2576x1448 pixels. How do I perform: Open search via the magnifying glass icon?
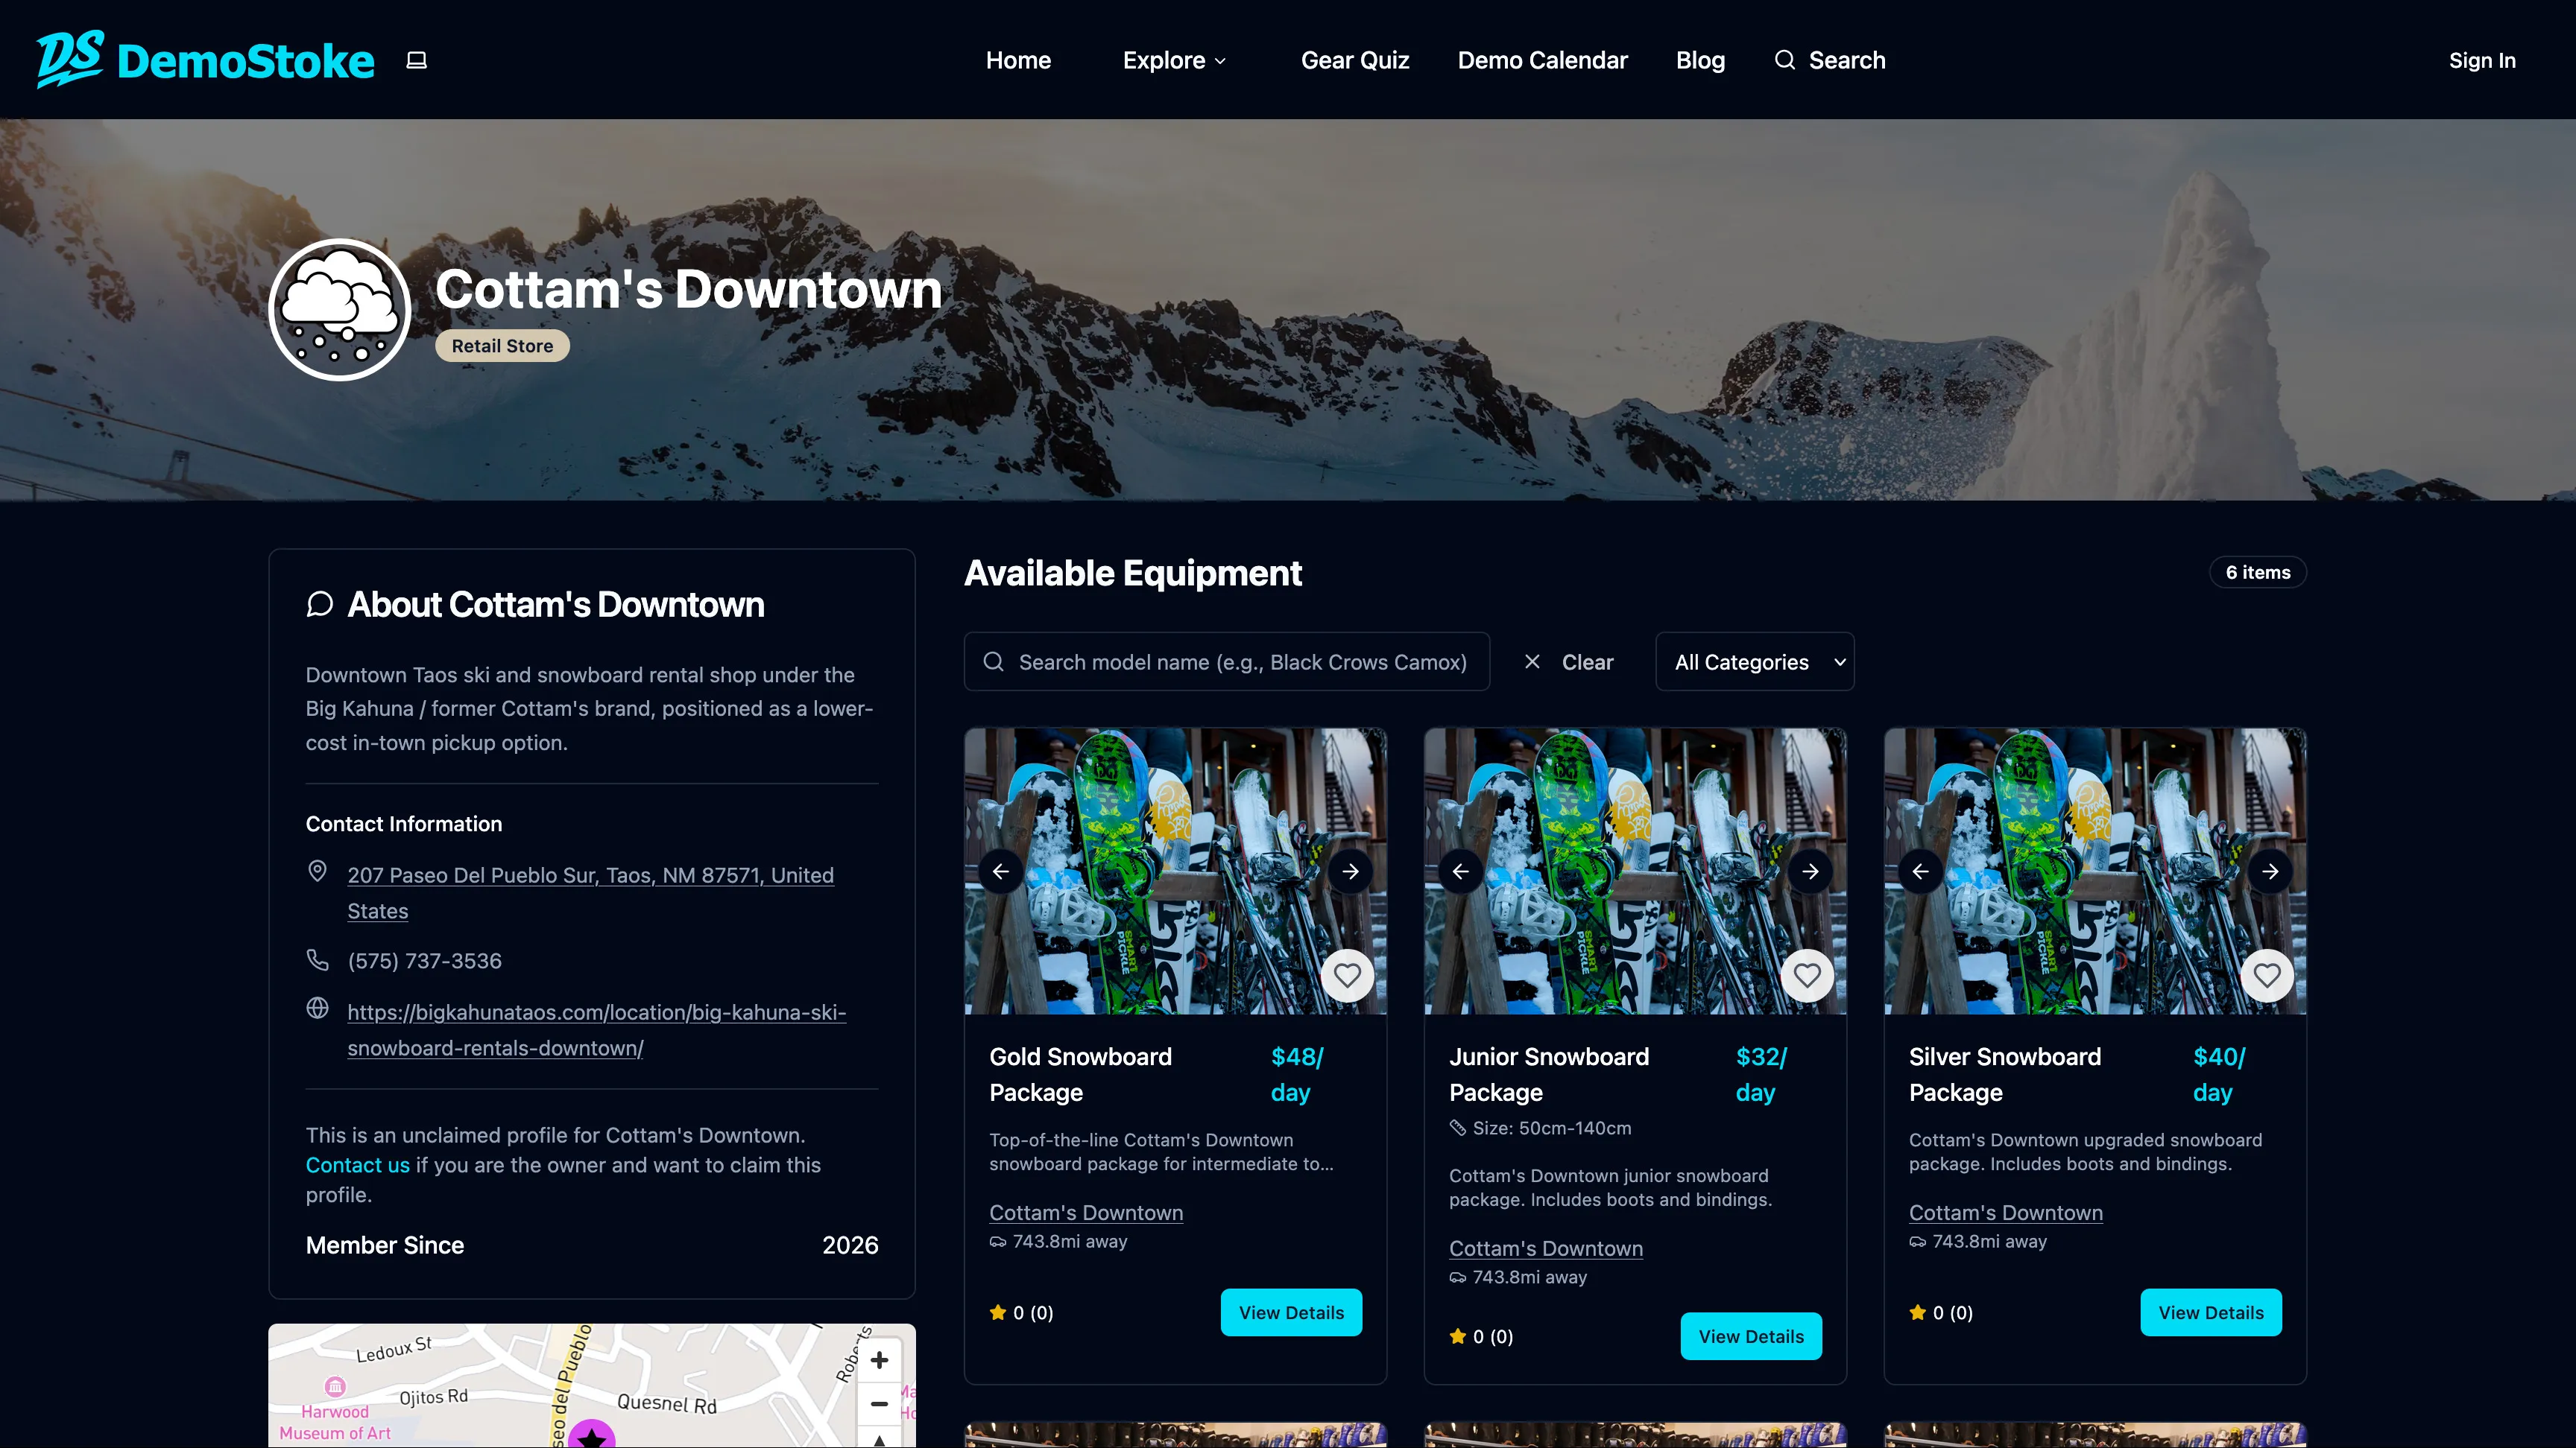(1785, 60)
